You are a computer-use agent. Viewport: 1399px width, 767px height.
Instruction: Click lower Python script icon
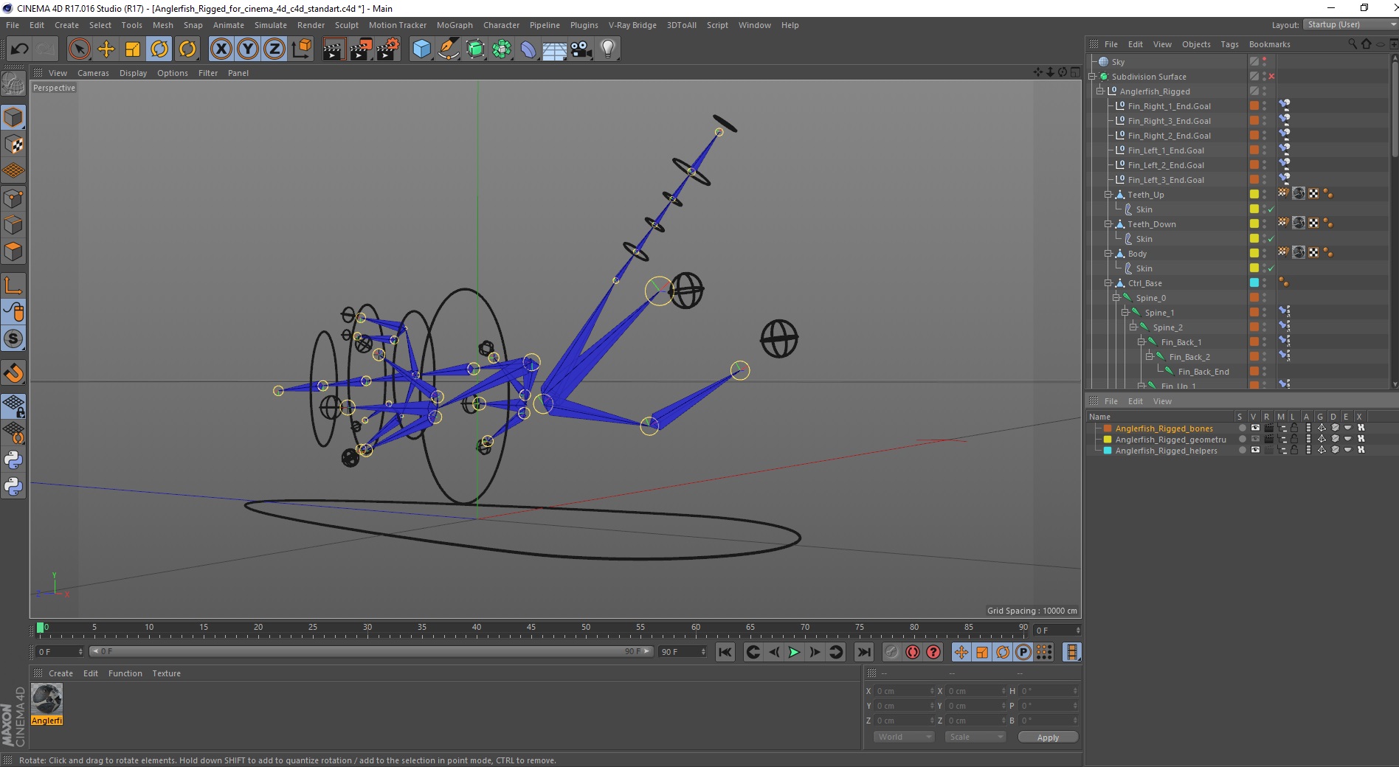click(x=13, y=487)
